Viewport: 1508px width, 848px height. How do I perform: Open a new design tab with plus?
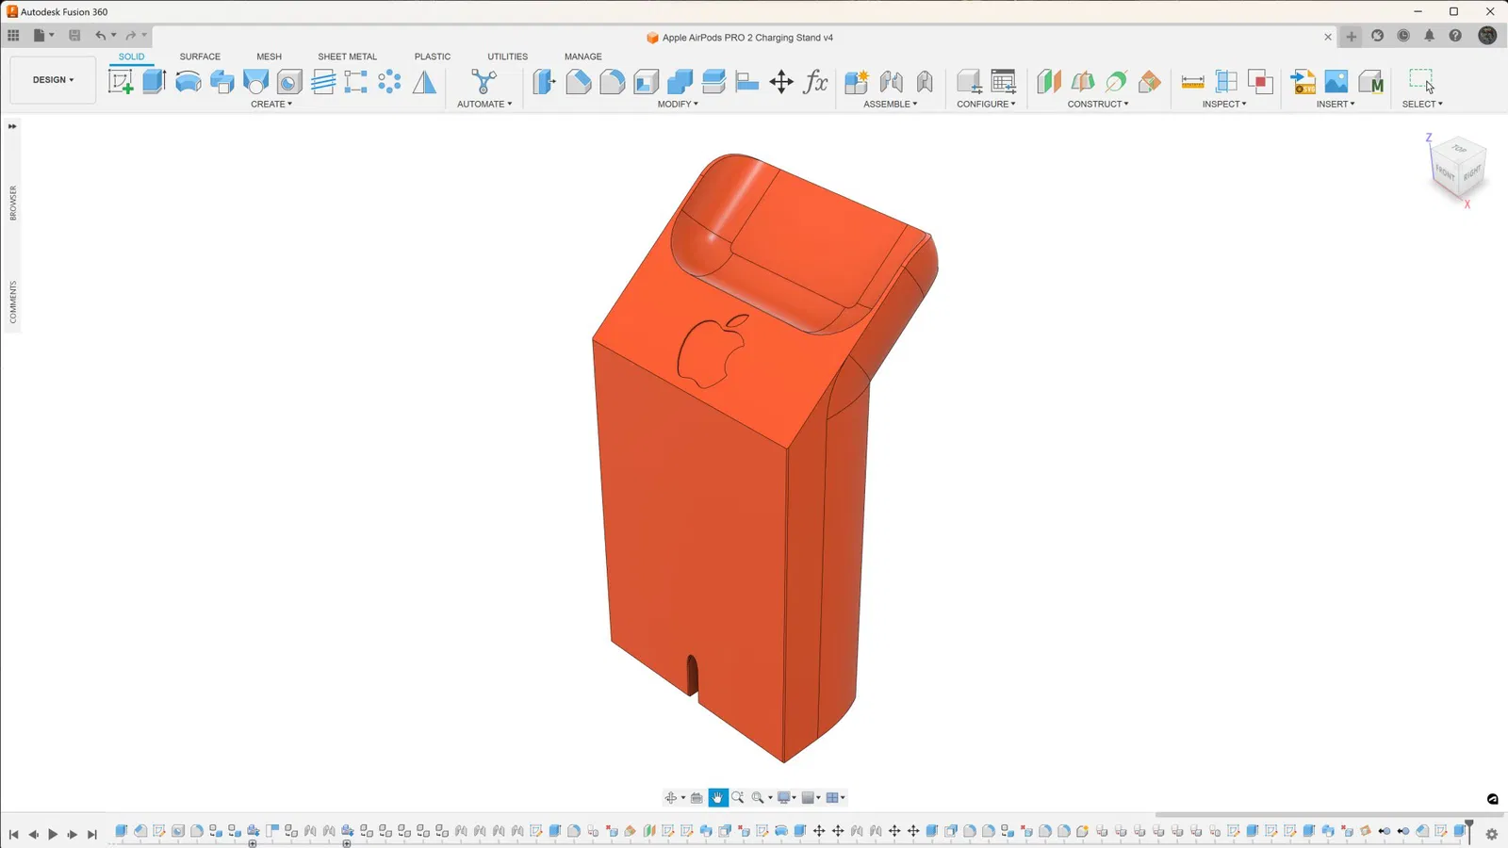(1352, 37)
